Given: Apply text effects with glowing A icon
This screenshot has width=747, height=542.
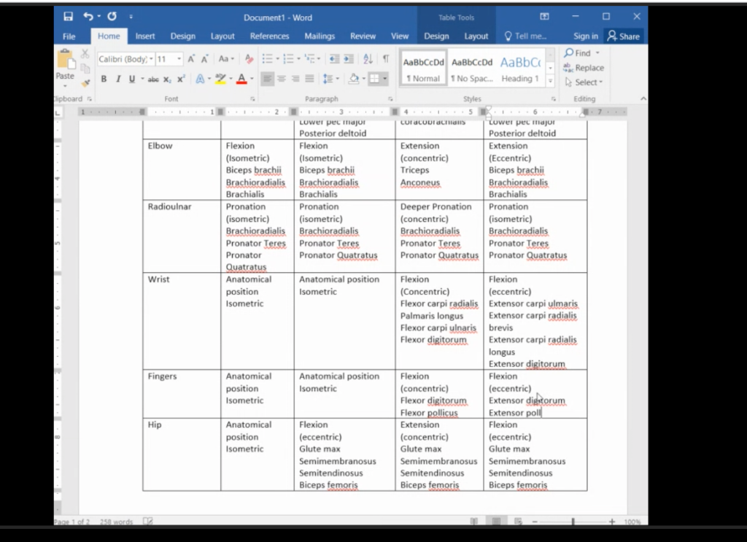Looking at the screenshot, I should pyautogui.click(x=200, y=79).
